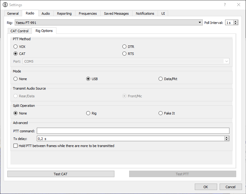Set Mode to Data/Pkt
The height and width of the screenshot is (194, 246).
click(x=161, y=79)
